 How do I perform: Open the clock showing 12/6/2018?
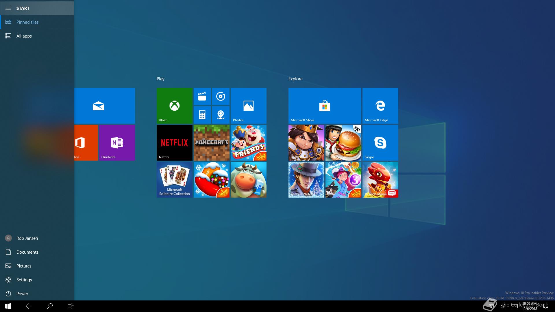[530, 306]
